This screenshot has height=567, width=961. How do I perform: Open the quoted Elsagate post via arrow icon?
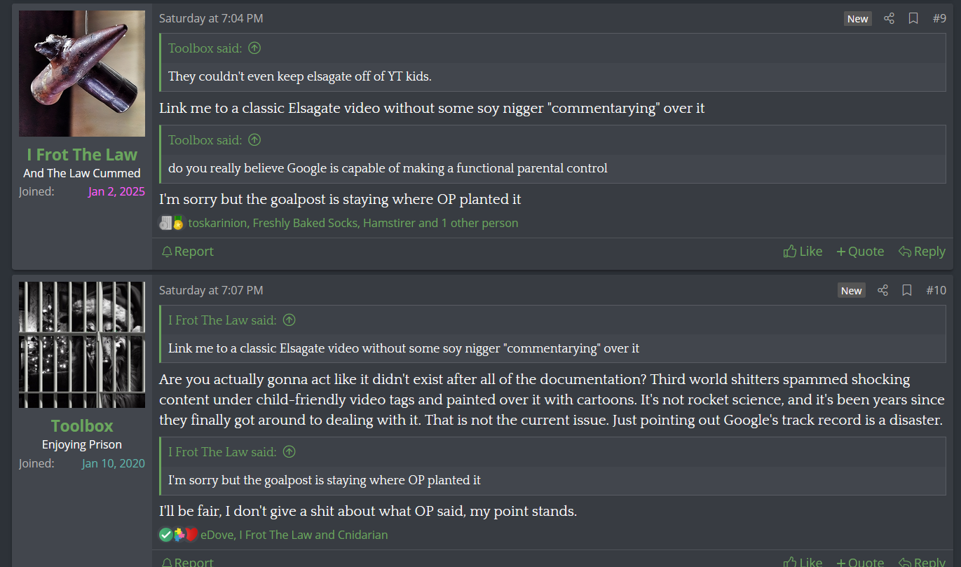coord(289,320)
